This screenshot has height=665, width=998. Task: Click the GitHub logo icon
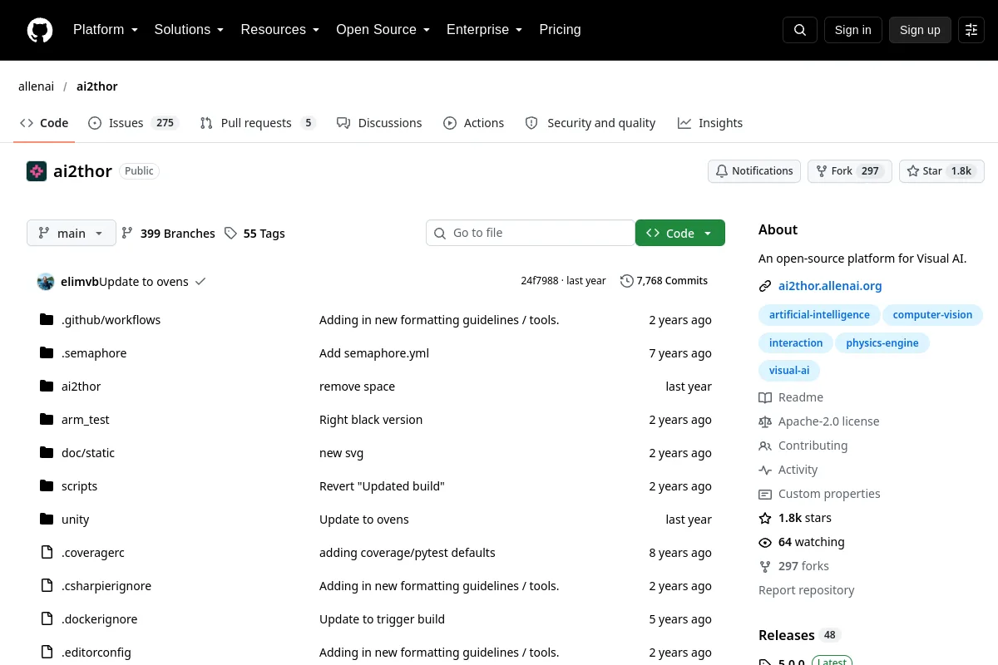[x=40, y=30]
